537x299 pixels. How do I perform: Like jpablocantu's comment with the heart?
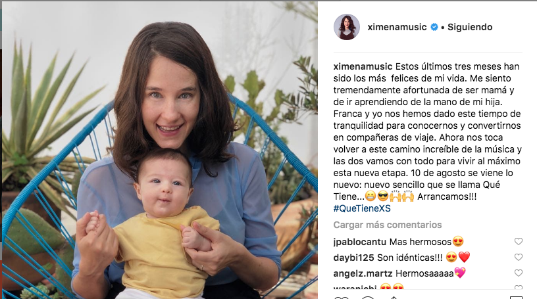tap(518, 242)
